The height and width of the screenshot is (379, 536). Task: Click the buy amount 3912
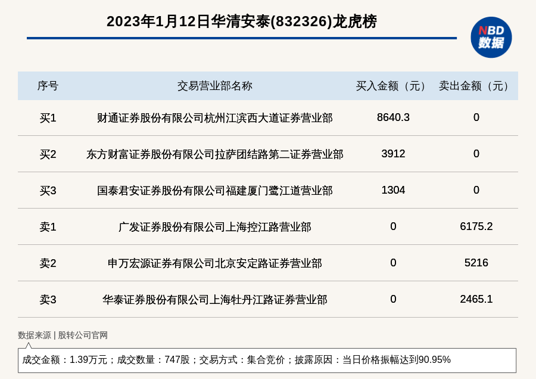click(393, 154)
